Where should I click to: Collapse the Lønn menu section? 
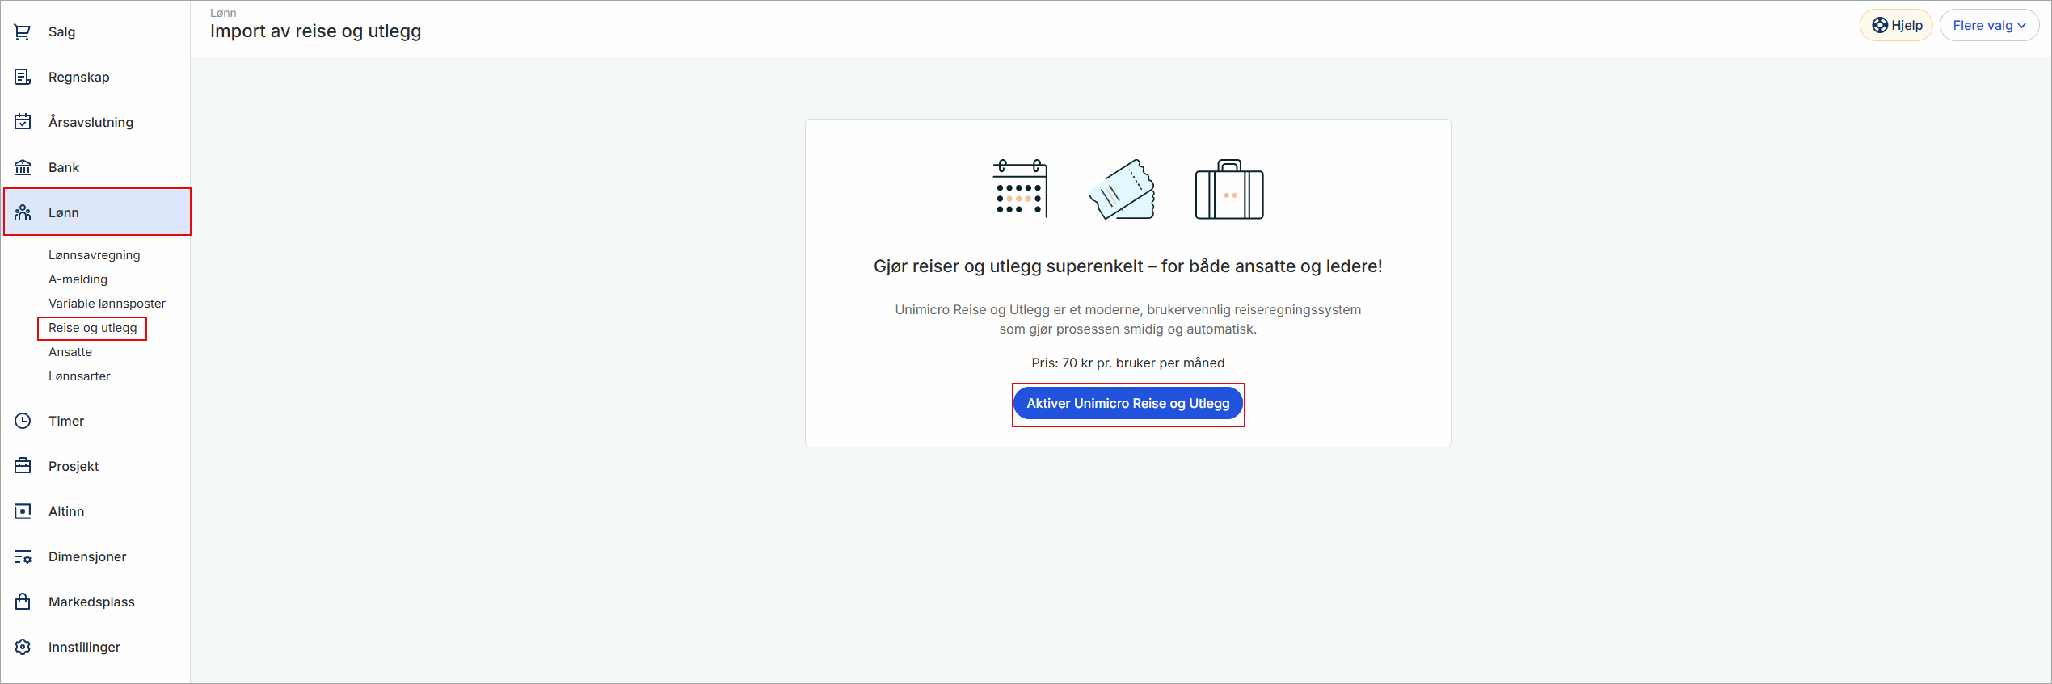[x=97, y=212]
